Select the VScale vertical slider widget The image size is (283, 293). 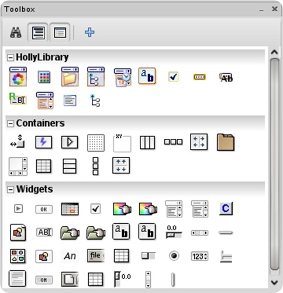click(x=122, y=279)
